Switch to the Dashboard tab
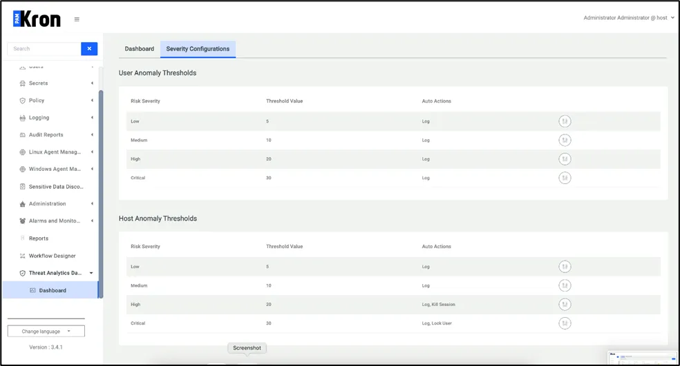Image resolution: width=680 pixels, height=366 pixels. [x=139, y=49]
